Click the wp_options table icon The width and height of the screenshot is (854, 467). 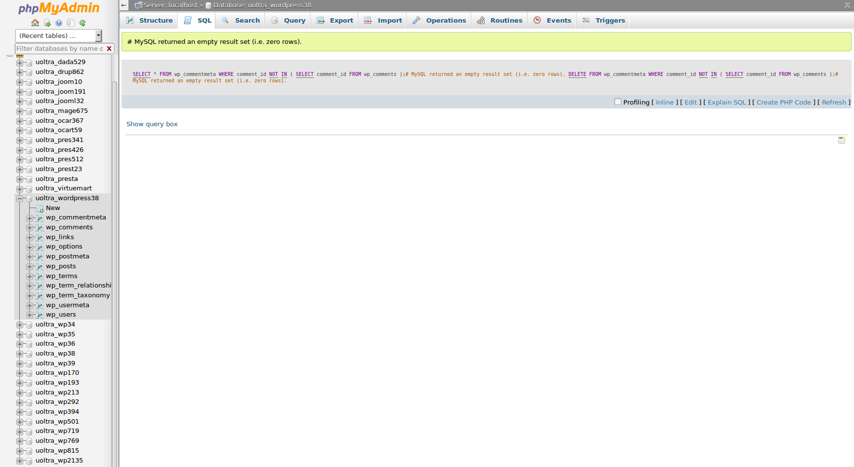[x=40, y=247]
